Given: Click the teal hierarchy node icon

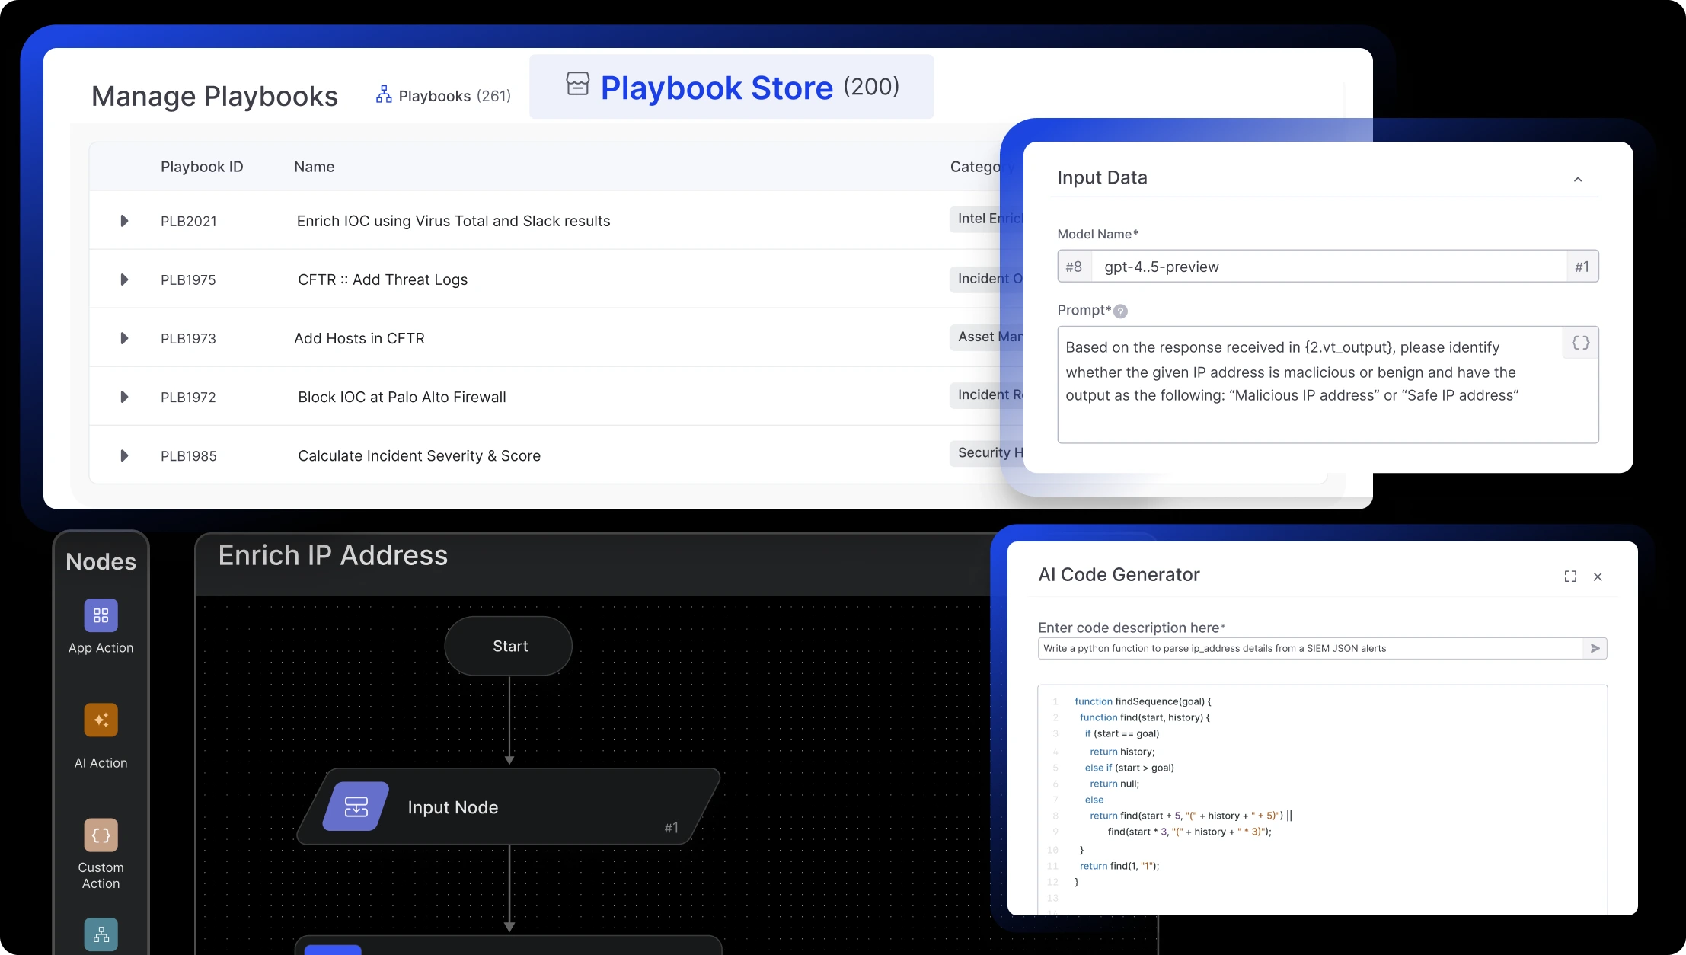Looking at the screenshot, I should 101,934.
